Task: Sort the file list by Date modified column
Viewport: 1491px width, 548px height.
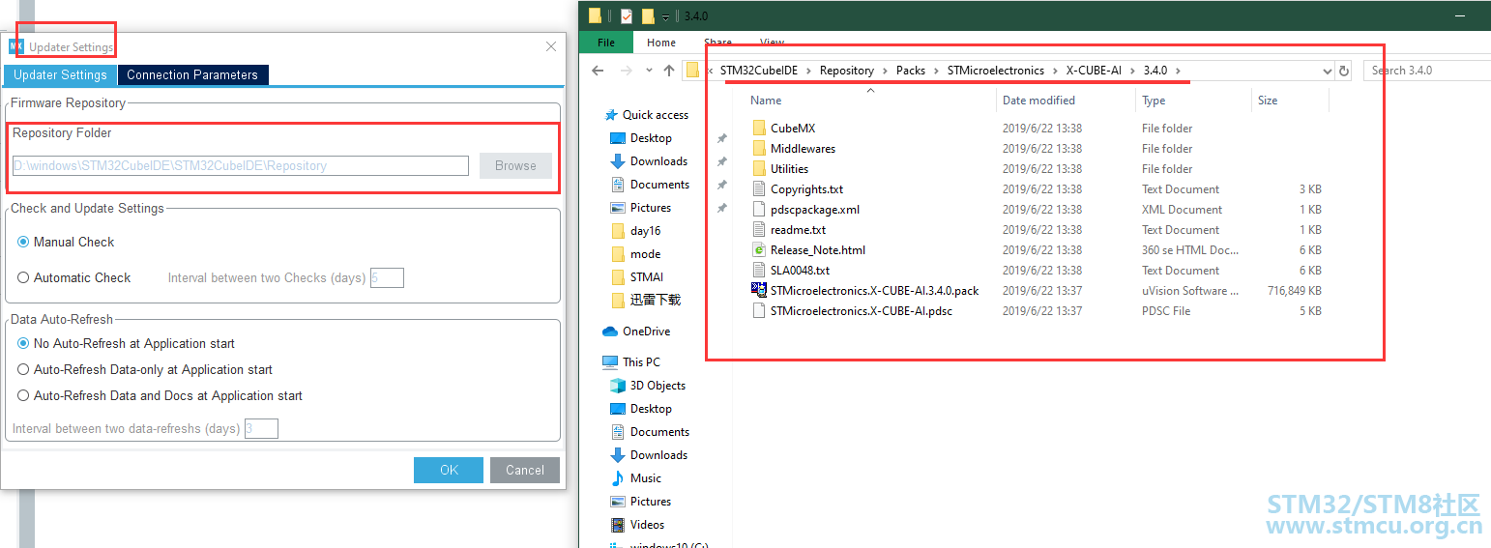Action: pyautogui.click(x=1038, y=101)
